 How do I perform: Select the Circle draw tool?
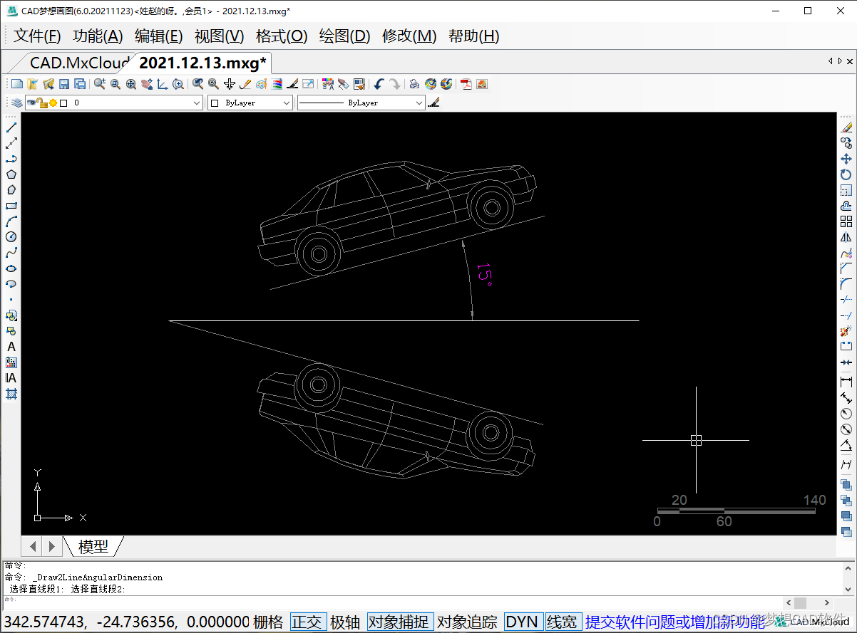pyautogui.click(x=11, y=237)
